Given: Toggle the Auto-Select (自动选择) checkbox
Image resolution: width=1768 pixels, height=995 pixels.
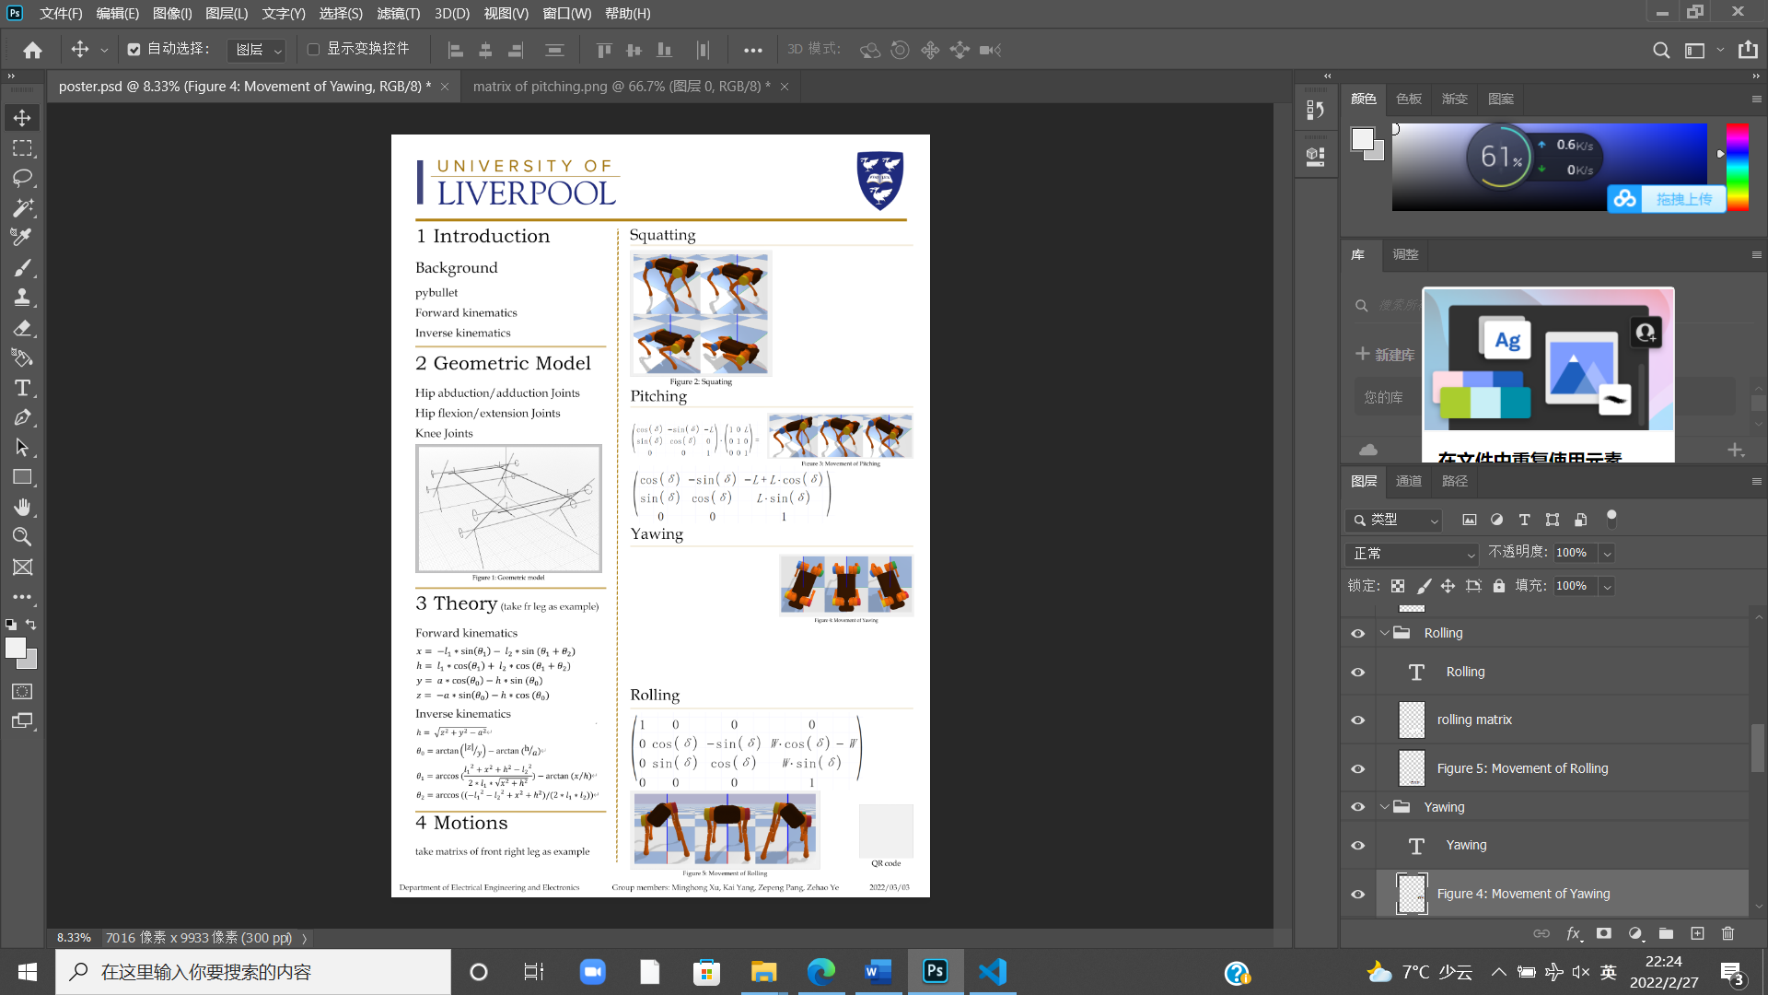Looking at the screenshot, I should click(x=134, y=50).
